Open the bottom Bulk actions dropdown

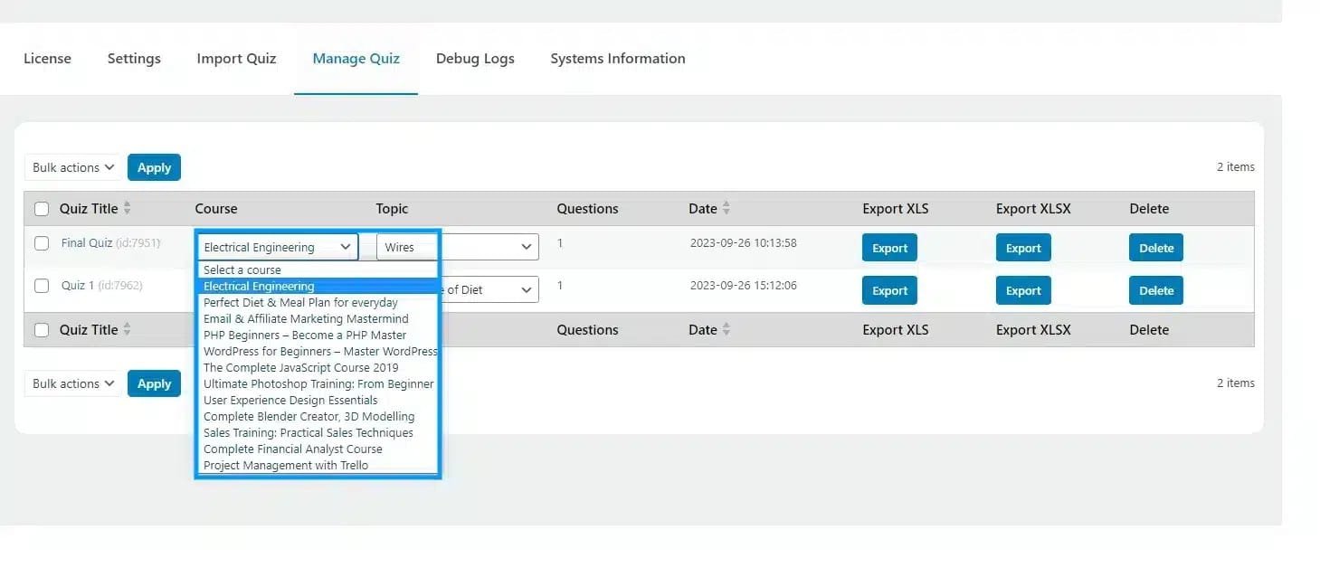tap(72, 383)
